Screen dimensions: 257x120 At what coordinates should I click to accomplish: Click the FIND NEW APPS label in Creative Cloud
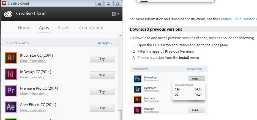pyautogui.click(x=18, y=43)
